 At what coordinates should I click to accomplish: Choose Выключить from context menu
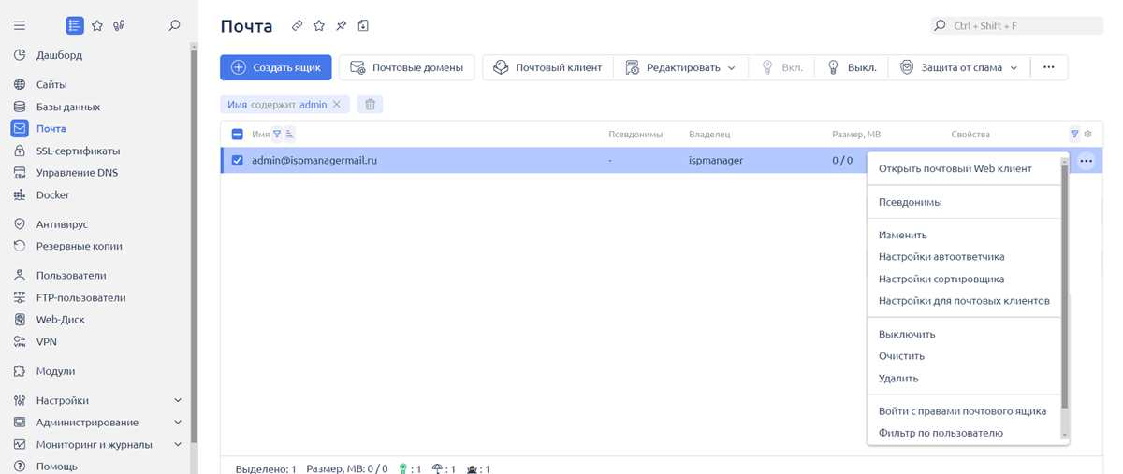coord(907,335)
